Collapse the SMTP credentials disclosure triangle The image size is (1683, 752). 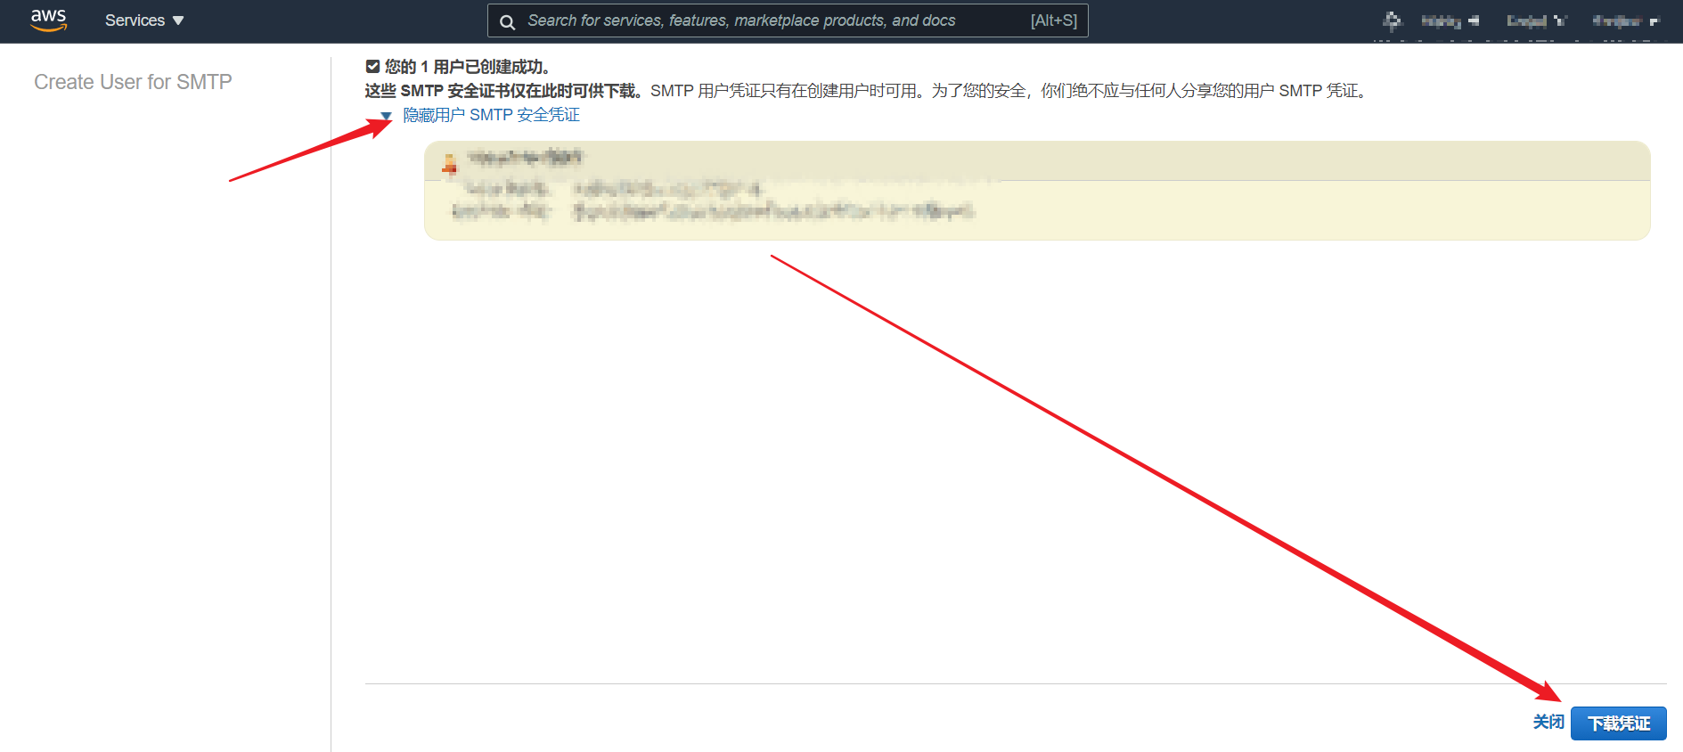[x=386, y=116]
